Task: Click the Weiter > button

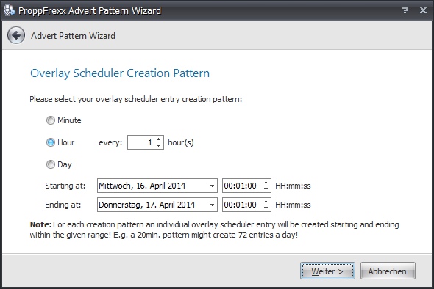Action: tap(327, 271)
